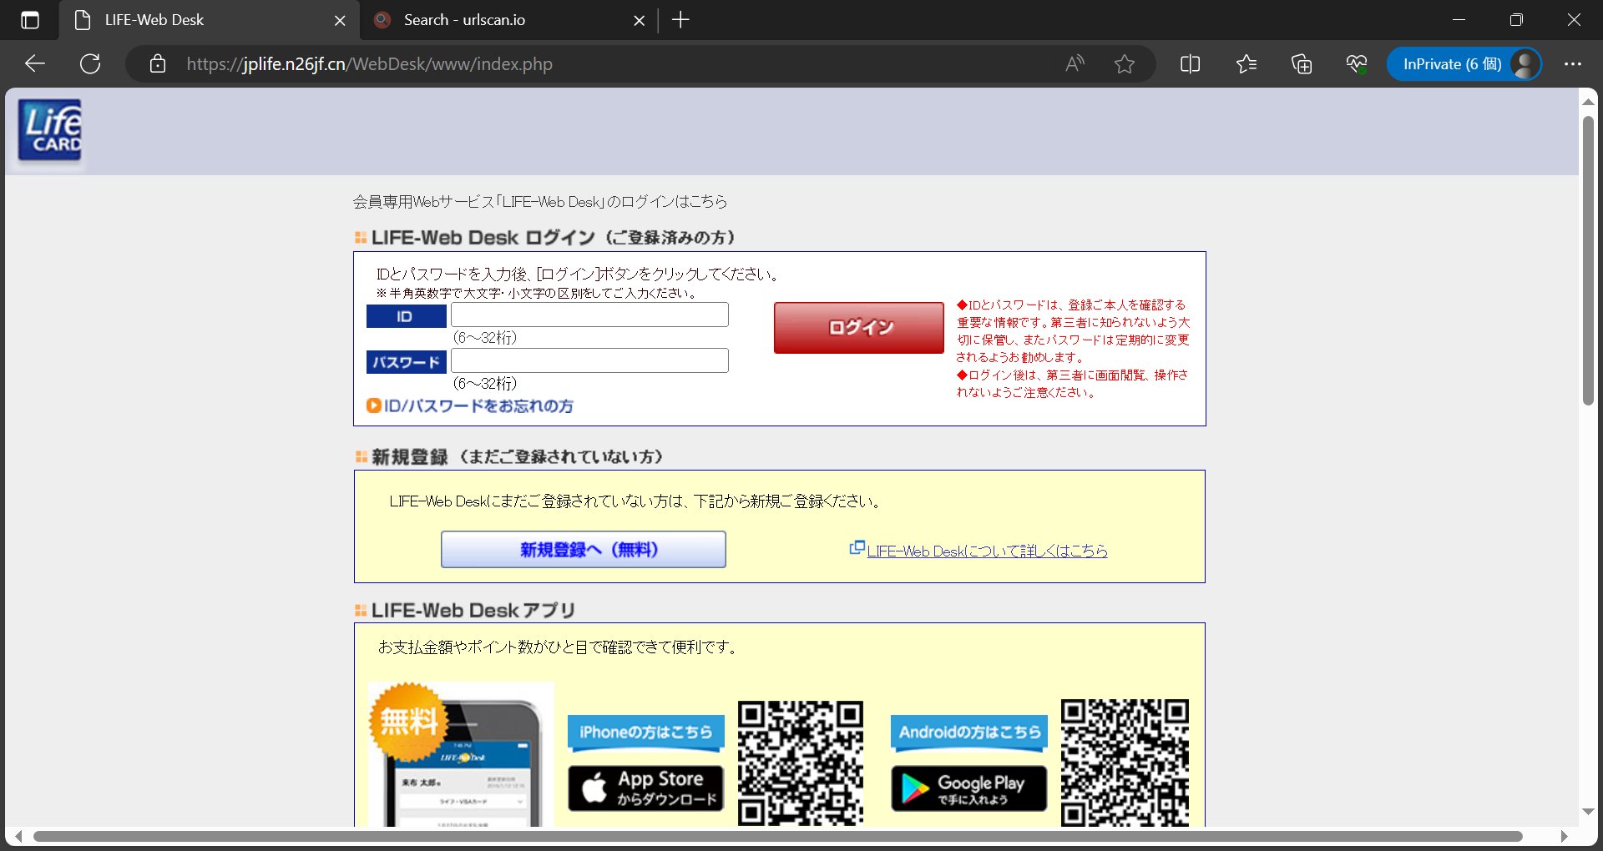The image size is (1603, 851).
Task: Open the Collections icon
Action: coord(1302,63)
